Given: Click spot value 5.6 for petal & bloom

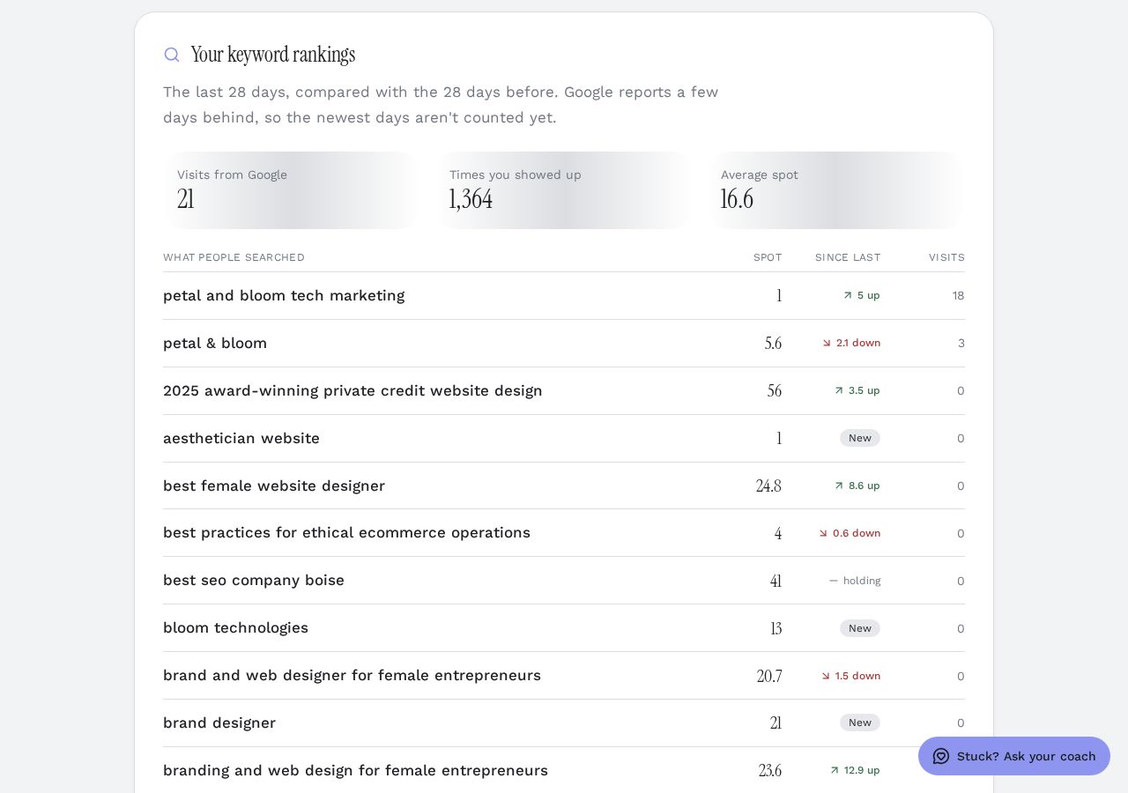Looking at the screenshot, I should coord(773,343).
